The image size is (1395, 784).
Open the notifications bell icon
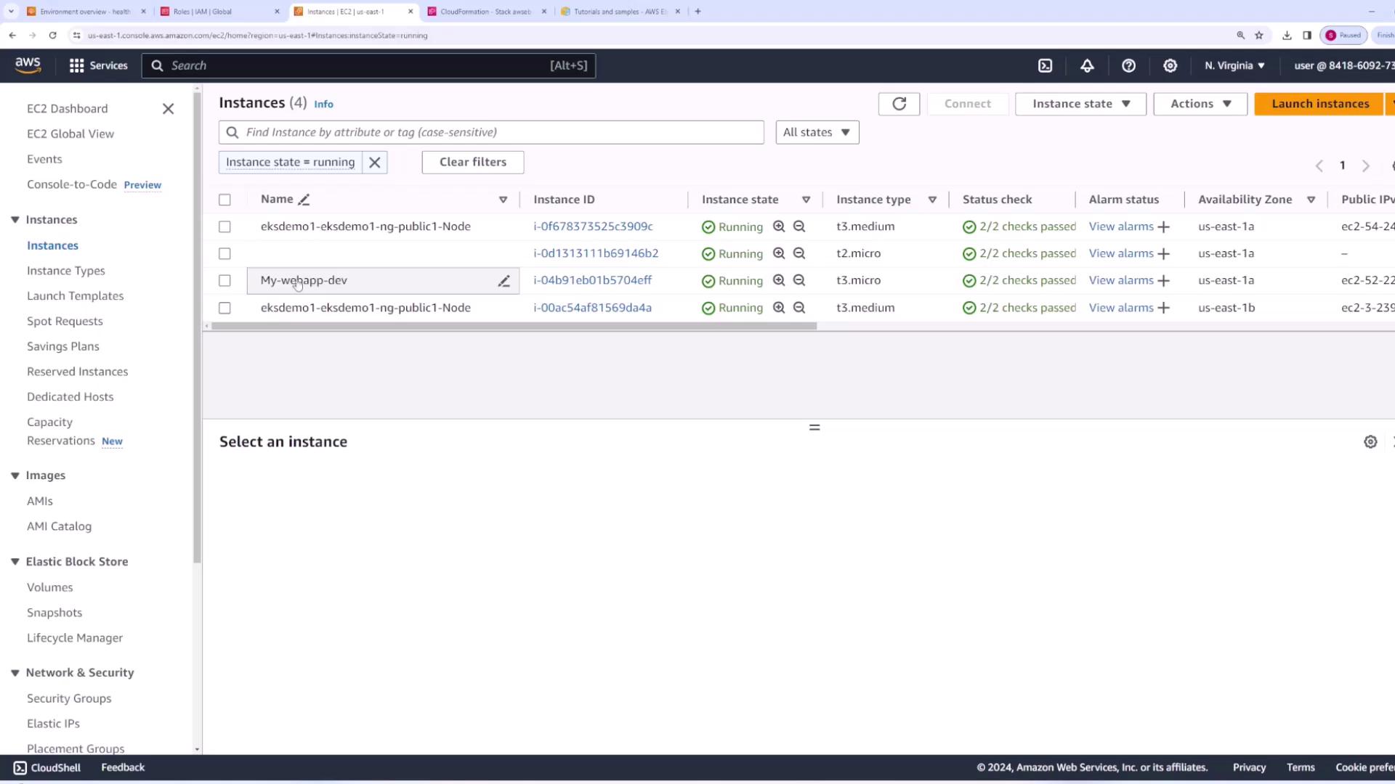[x=1087, y=65]
